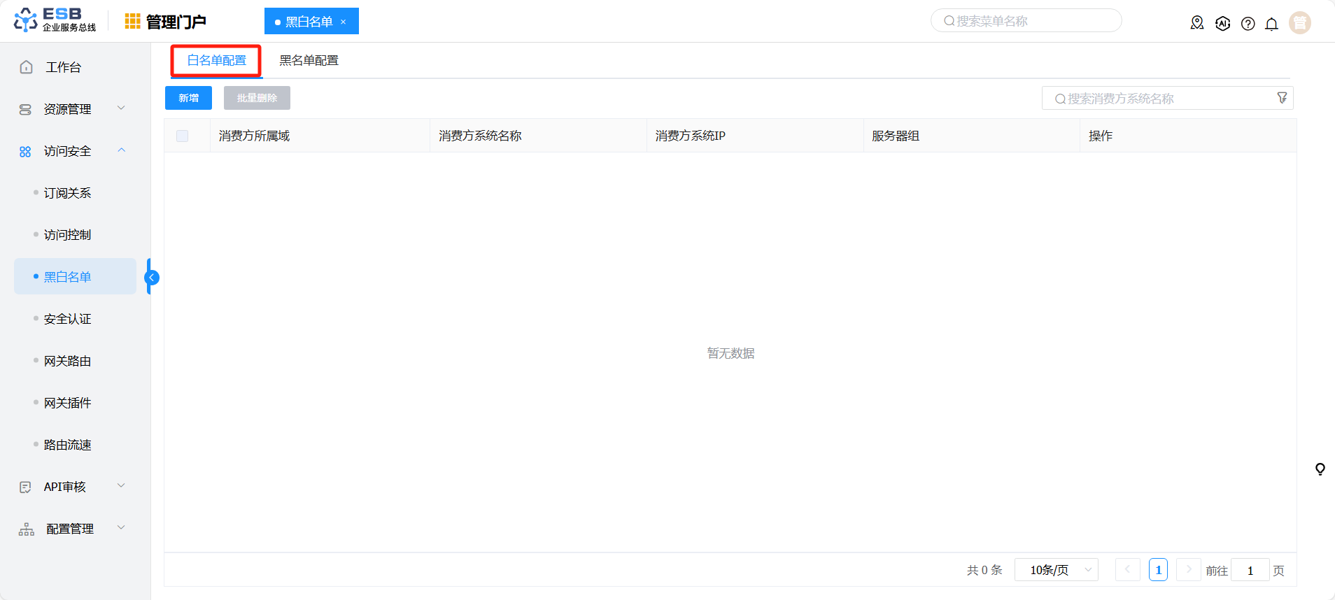Switch to the 黑名单配置 tab
Image resolution: width=1335 pixels, height=600 pixels.
(309, 61)
